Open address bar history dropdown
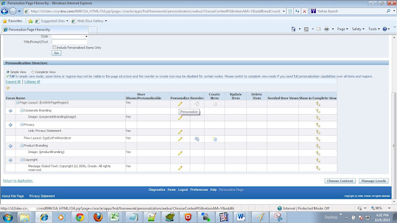Viewport: 397px width, 223px height. click(x=283, y=11)
